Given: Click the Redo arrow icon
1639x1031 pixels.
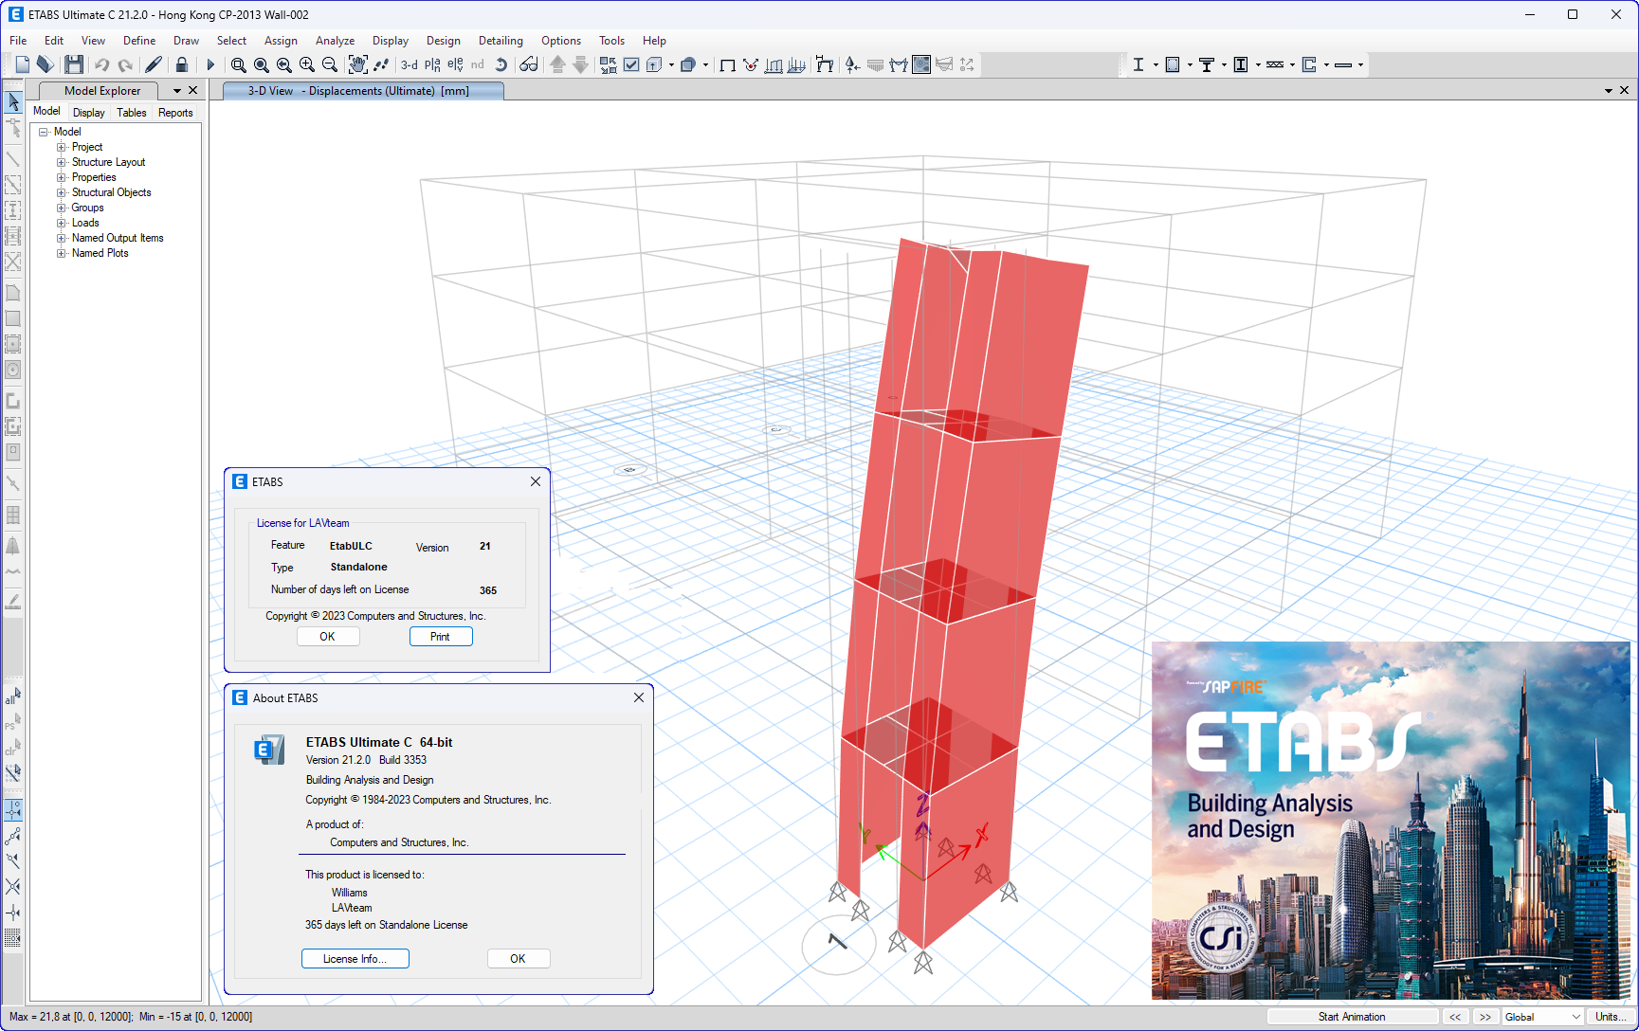Looking at the screenshot, I should pos(125,64).
